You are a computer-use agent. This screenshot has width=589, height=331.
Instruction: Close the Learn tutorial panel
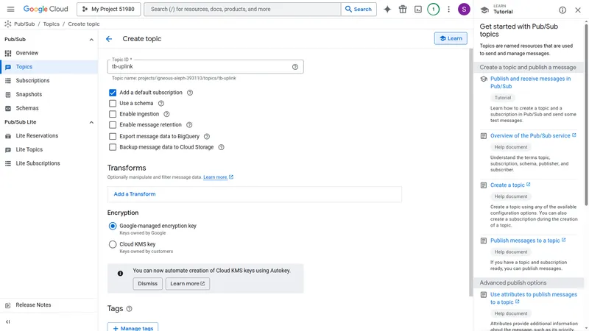click(578, 10)
